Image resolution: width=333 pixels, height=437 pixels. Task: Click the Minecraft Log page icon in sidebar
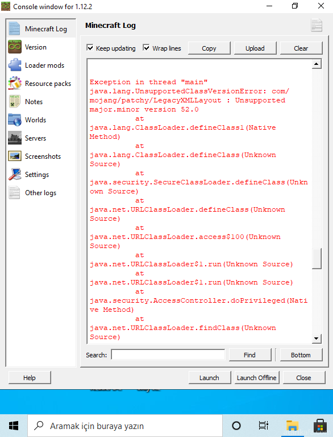pyautogui.click(x=14, y=28)
